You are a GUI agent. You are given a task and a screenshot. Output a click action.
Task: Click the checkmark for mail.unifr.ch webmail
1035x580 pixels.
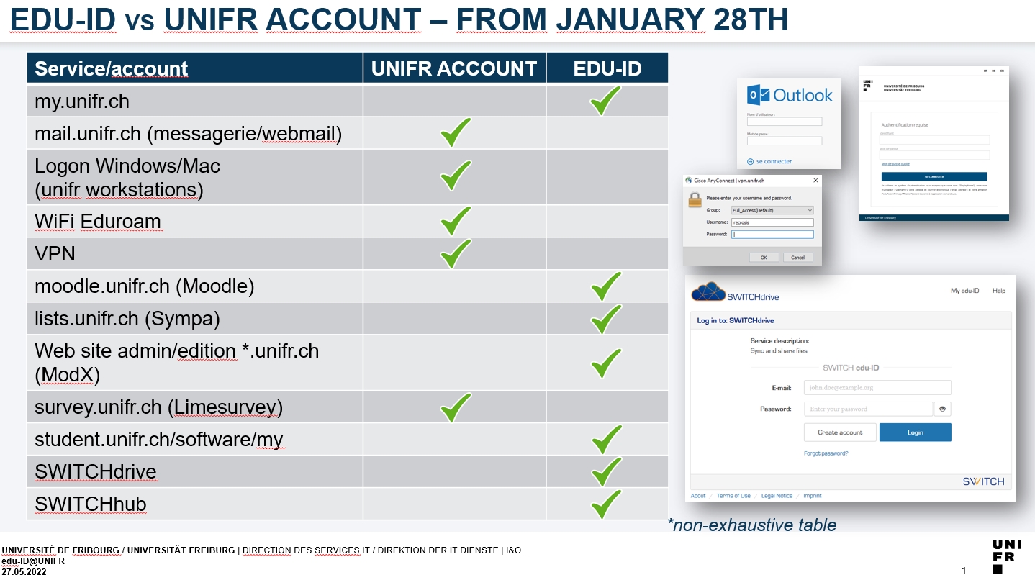click(456, 132)
